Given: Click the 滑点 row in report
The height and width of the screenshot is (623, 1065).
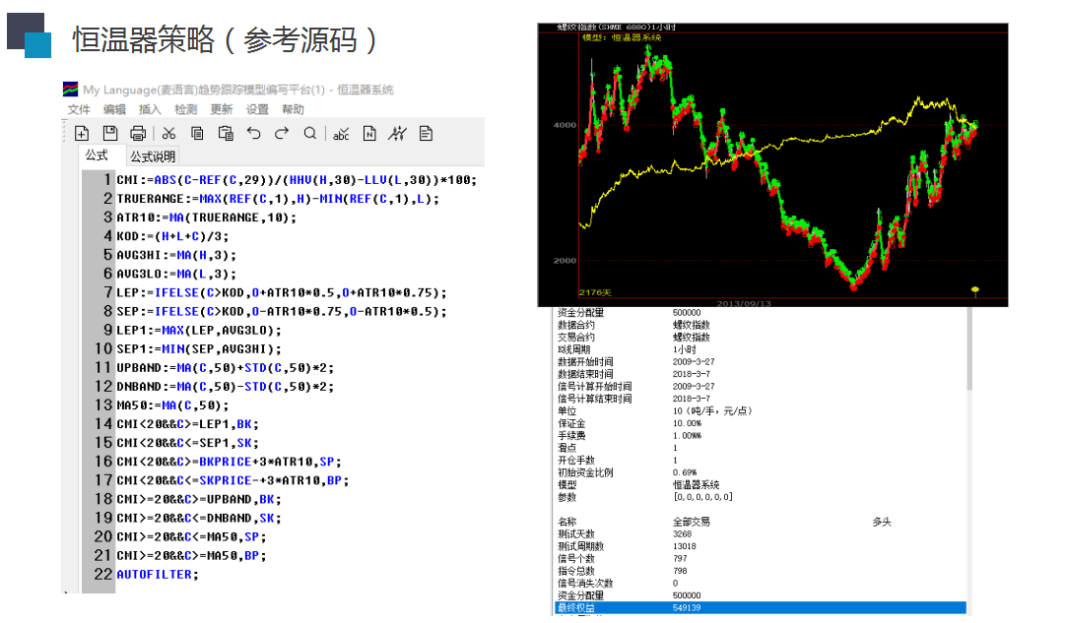Looking at the screenshot, I should (618, 448).
